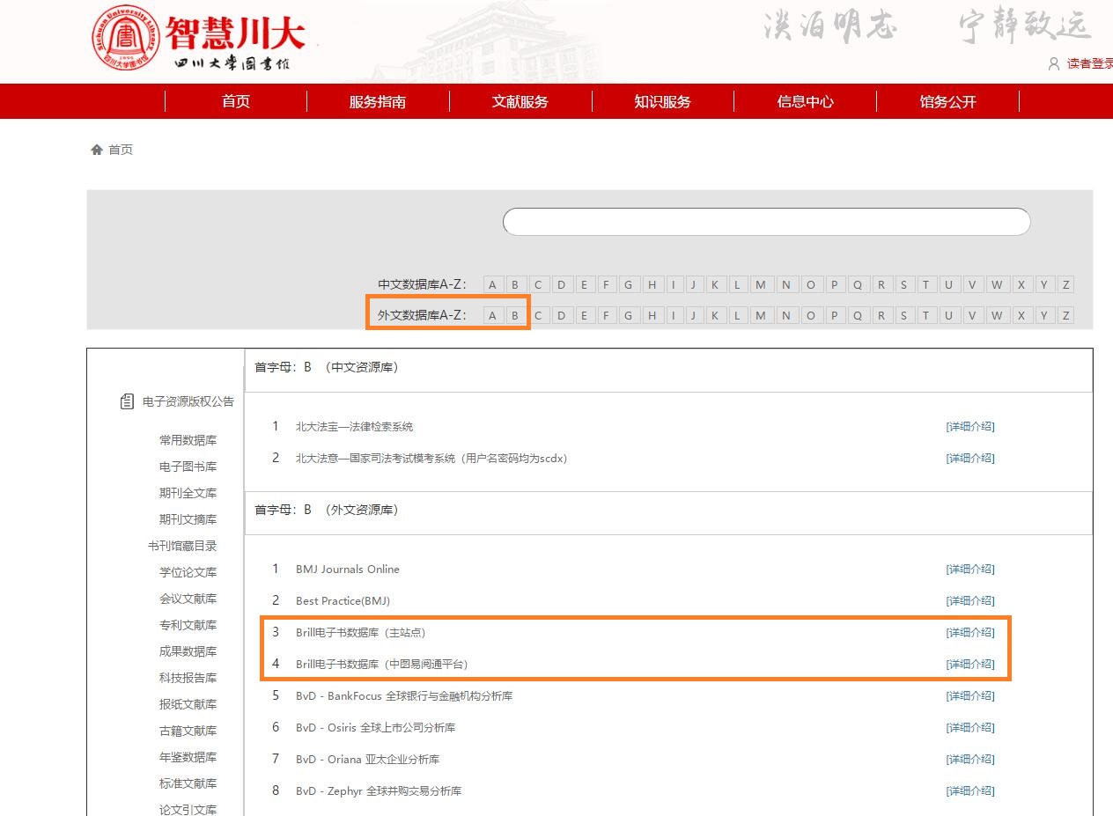Screen dimensions: 1113x816
Task: Click the home icon in the breadcrumb
Action: coord(97,150)
